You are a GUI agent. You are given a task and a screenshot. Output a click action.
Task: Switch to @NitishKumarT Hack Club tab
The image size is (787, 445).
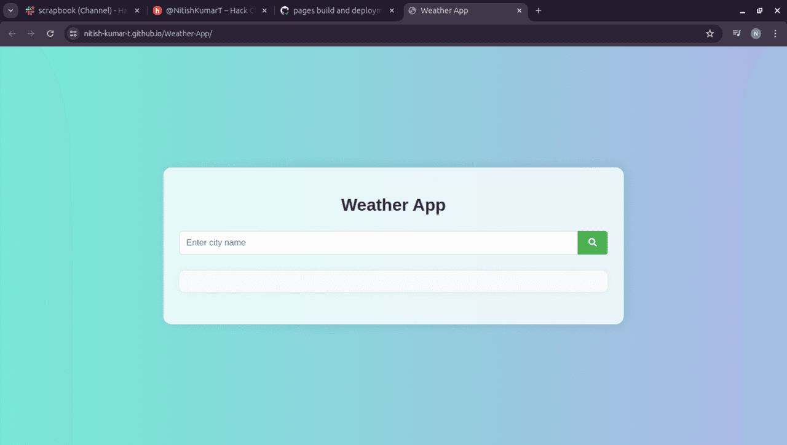[x=210, y=10]
